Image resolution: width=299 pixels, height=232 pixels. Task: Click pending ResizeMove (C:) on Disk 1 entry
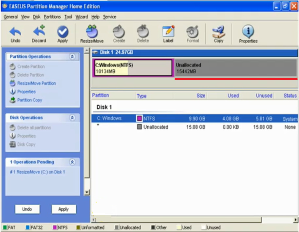point(37,172)
